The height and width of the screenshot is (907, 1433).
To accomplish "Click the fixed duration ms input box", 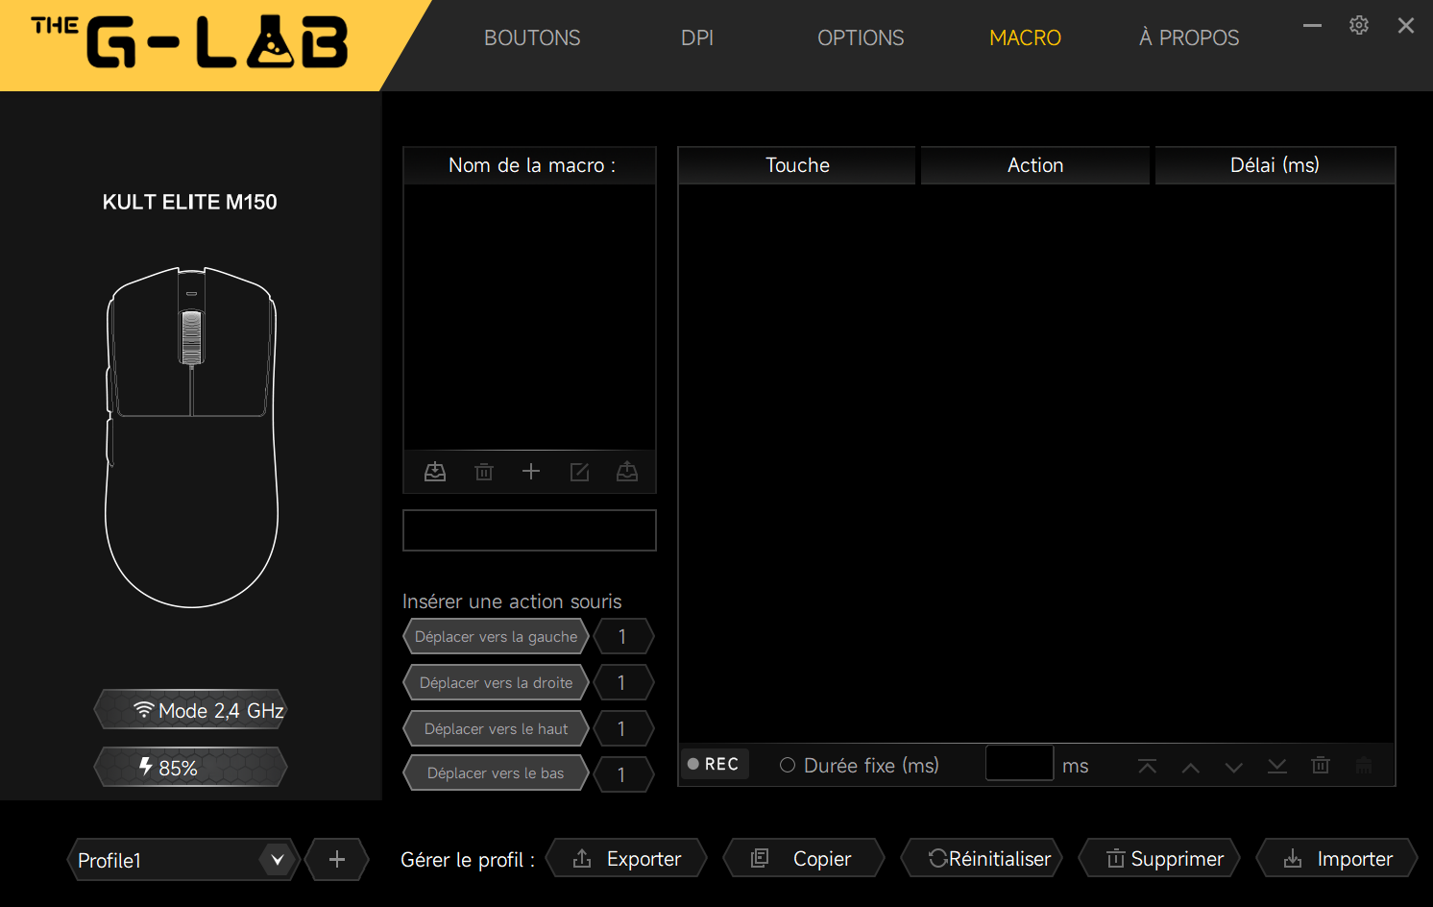I will [1020, 763].
